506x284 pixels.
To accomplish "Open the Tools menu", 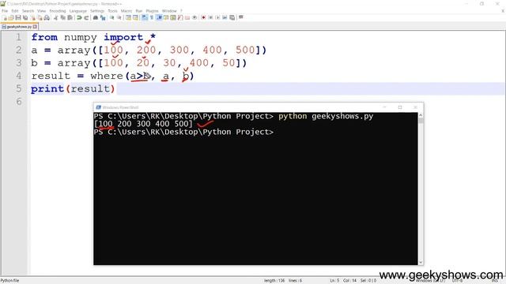I will [112, 11].
